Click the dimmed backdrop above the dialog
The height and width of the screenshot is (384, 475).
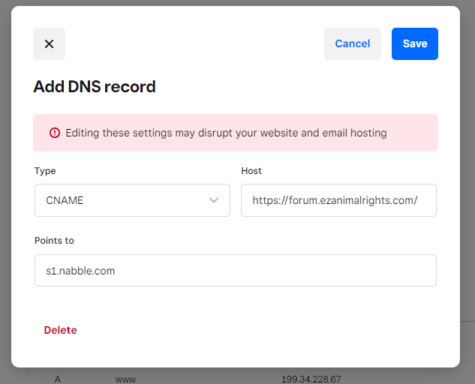coord(237,2)
